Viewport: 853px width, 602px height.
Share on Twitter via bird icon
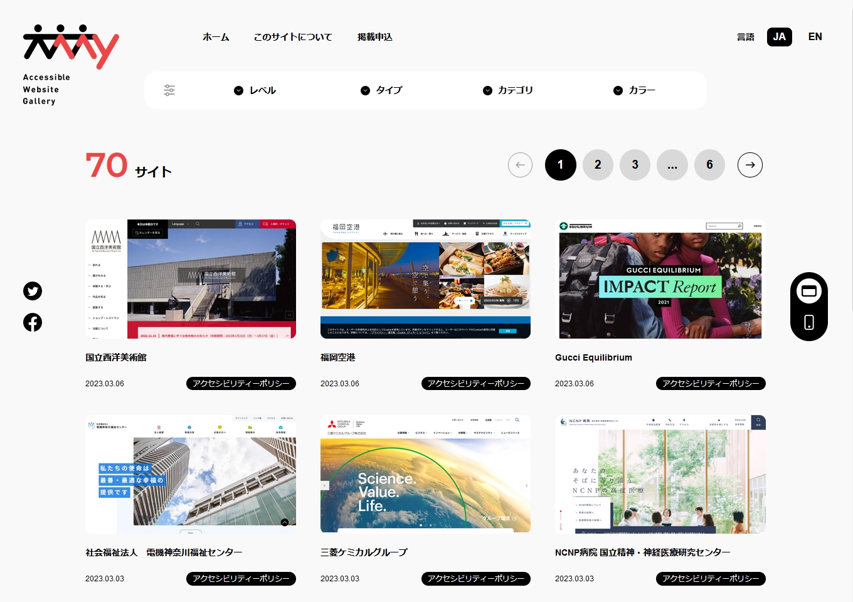33,291
